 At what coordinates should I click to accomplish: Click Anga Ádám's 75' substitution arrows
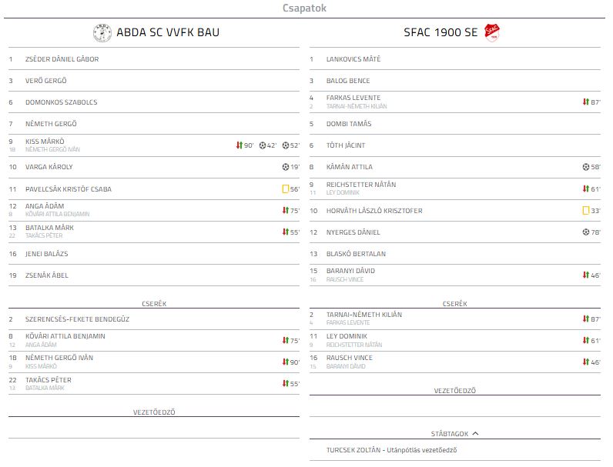[286, 210]
